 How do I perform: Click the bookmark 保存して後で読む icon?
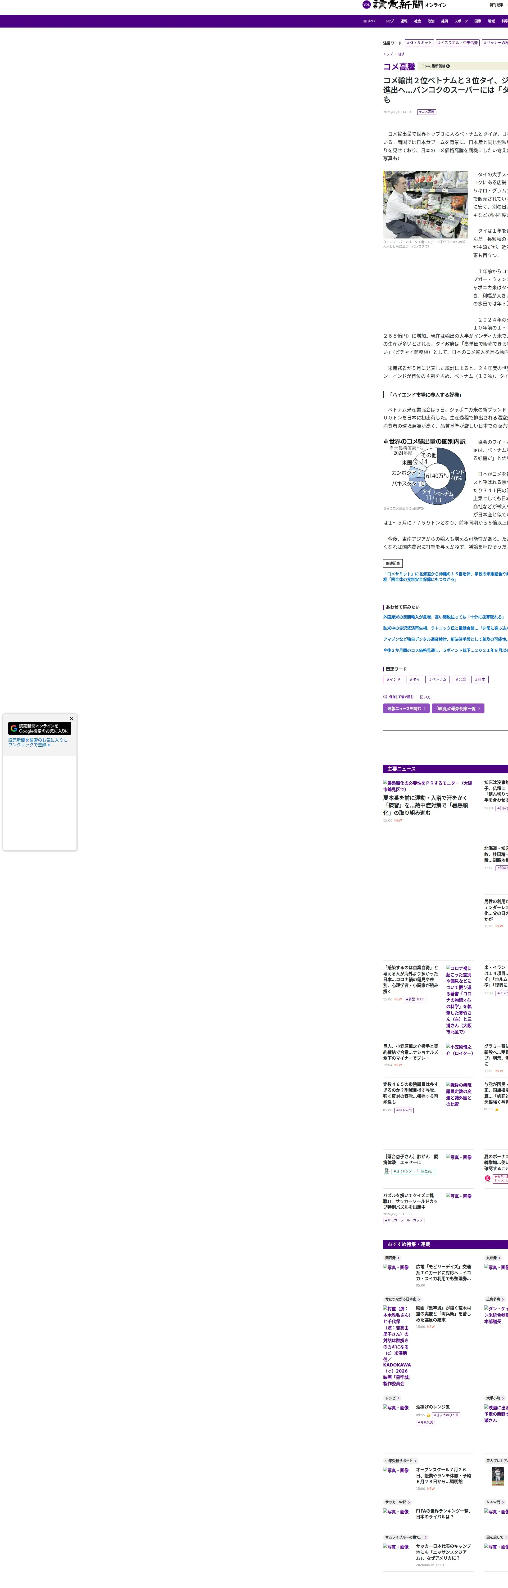point(385,697)
